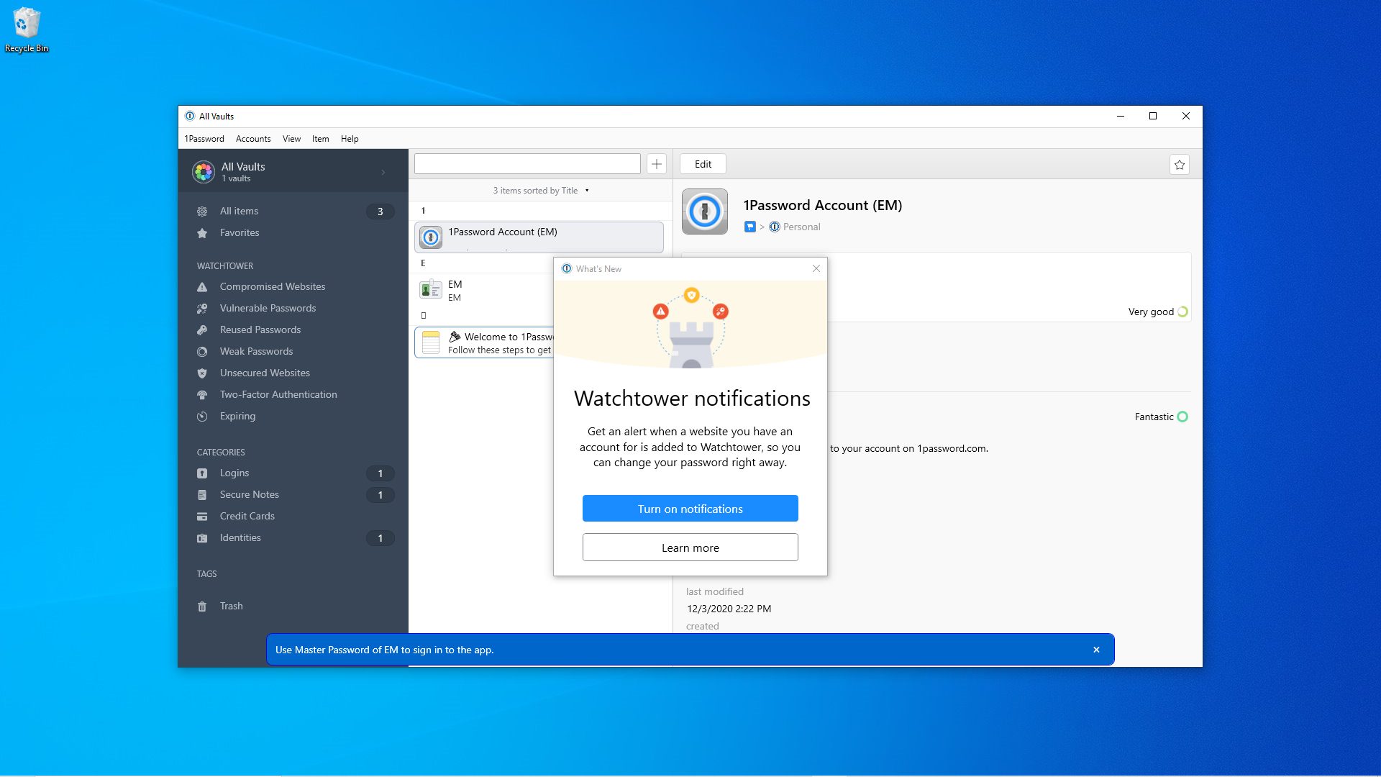
Task: Open Unsecured Websites in Watchtower
Action: [265, 373]
